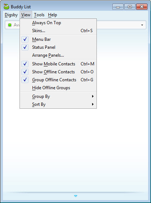The image size is (151, 203).
Task: Minimize the Buddy List window
Action: pyautogui.click(x=118, y=7)
